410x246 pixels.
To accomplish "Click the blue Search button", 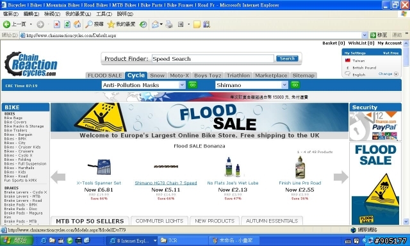I will (x=287, y=58).
